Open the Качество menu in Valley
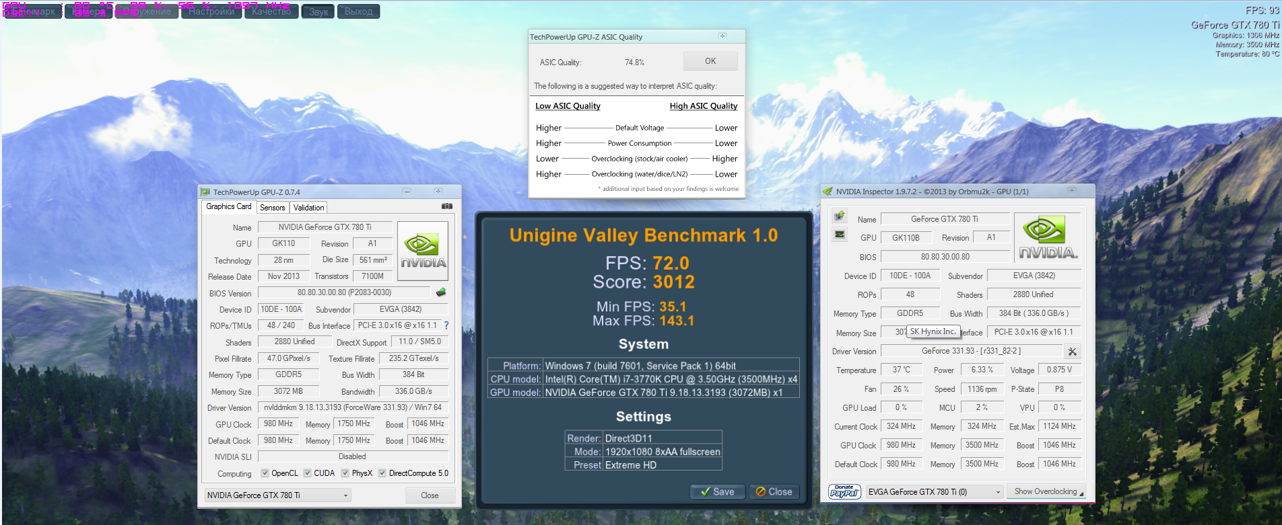 [x=271, y=11]
